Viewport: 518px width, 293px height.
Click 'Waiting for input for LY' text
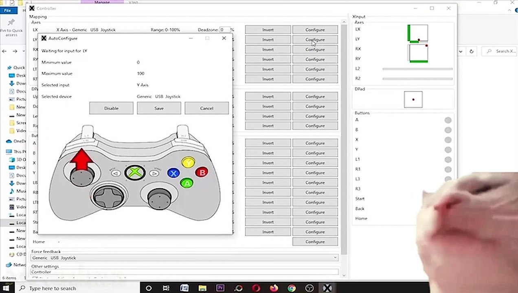(64, 51)
